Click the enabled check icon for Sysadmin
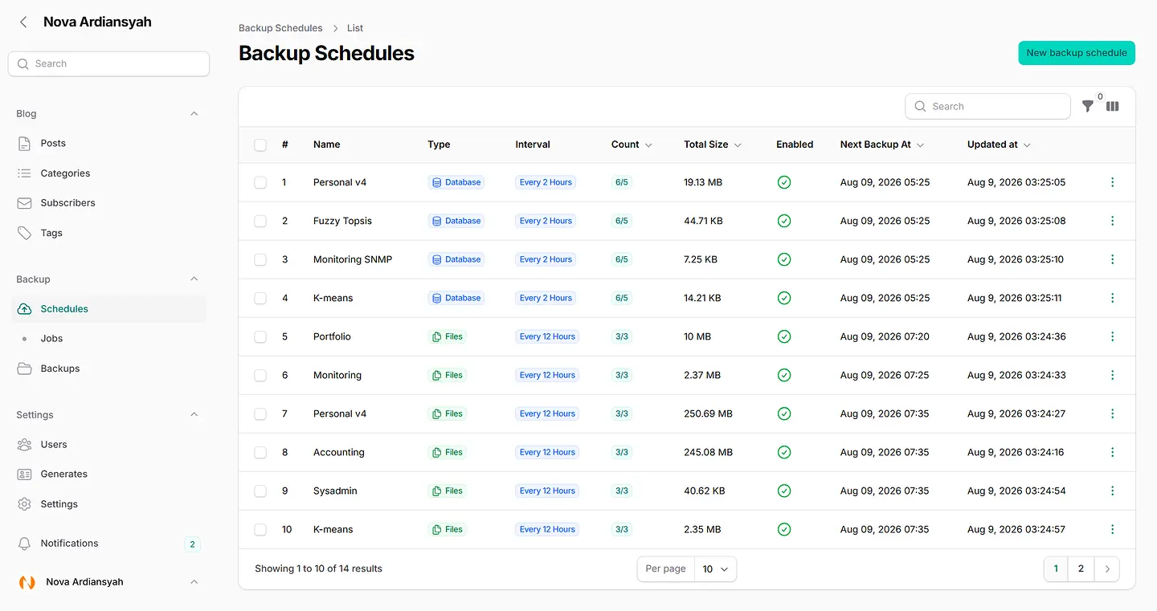 click(x=784, y=491)
